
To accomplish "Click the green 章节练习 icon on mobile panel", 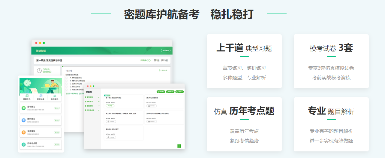I will point(24,108).
